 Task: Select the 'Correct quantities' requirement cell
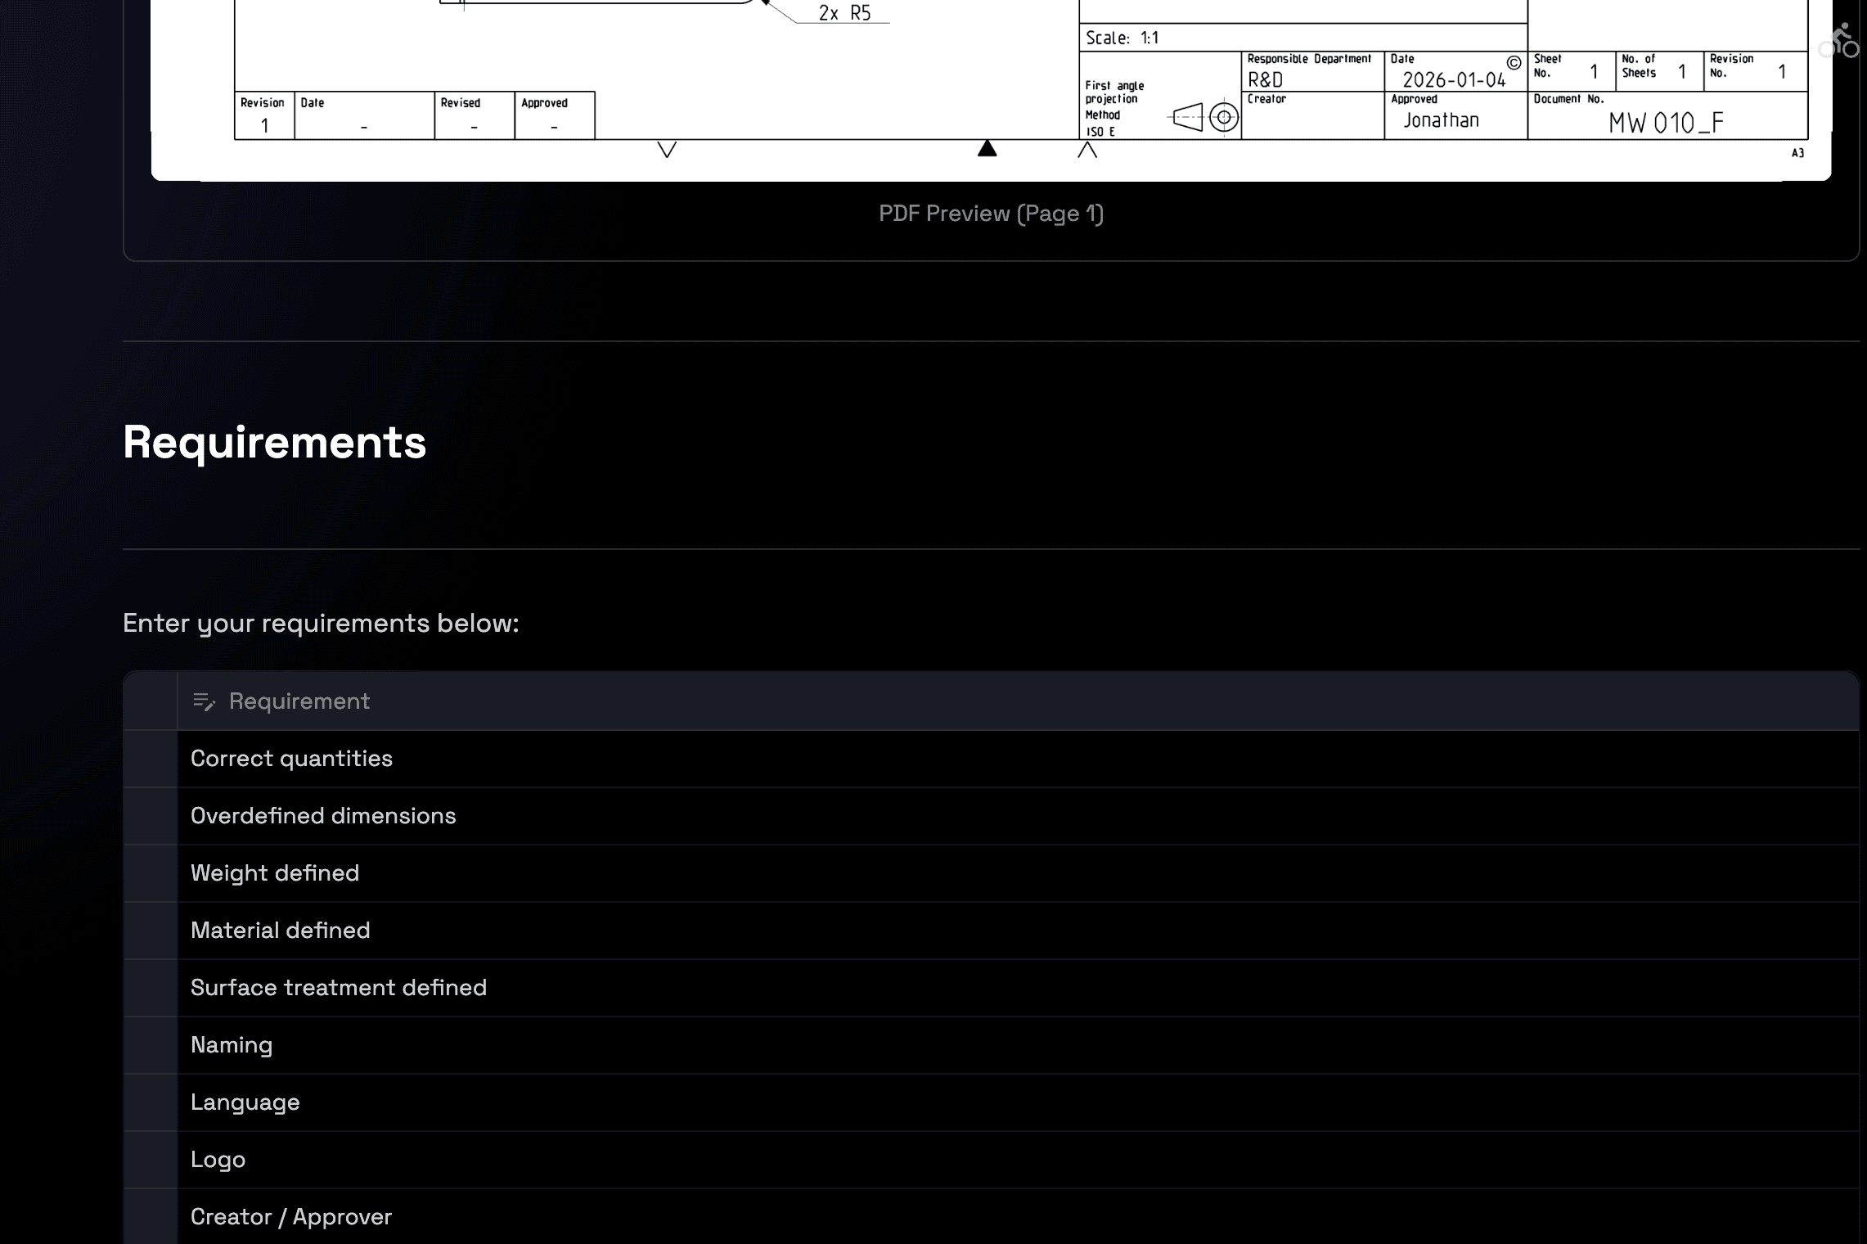click(x=291, y=759)
